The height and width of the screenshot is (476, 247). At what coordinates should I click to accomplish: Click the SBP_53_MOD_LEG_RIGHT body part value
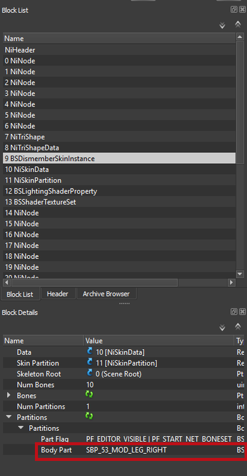tap(126, 450)
